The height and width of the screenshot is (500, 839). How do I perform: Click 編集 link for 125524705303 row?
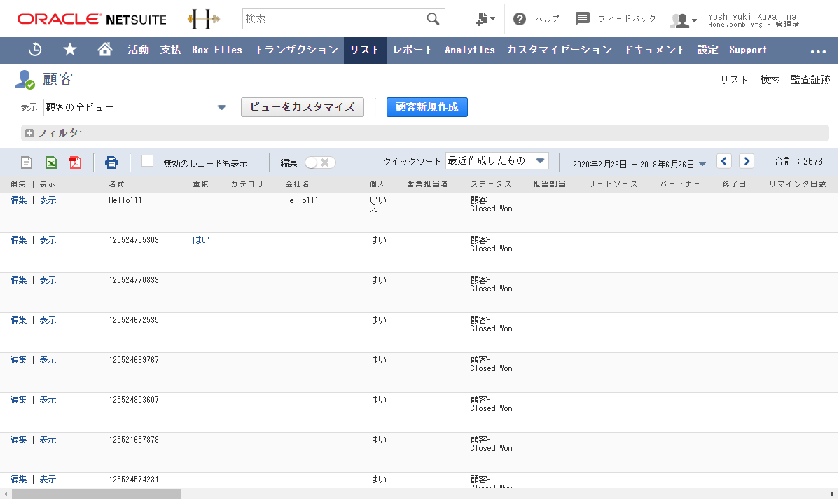pyautogui.click(x=18, y=240)
